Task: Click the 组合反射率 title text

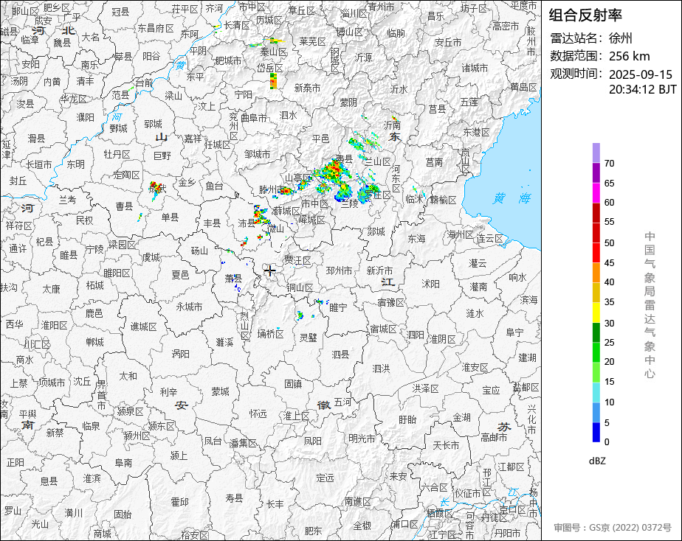Action: pos(585,15)
